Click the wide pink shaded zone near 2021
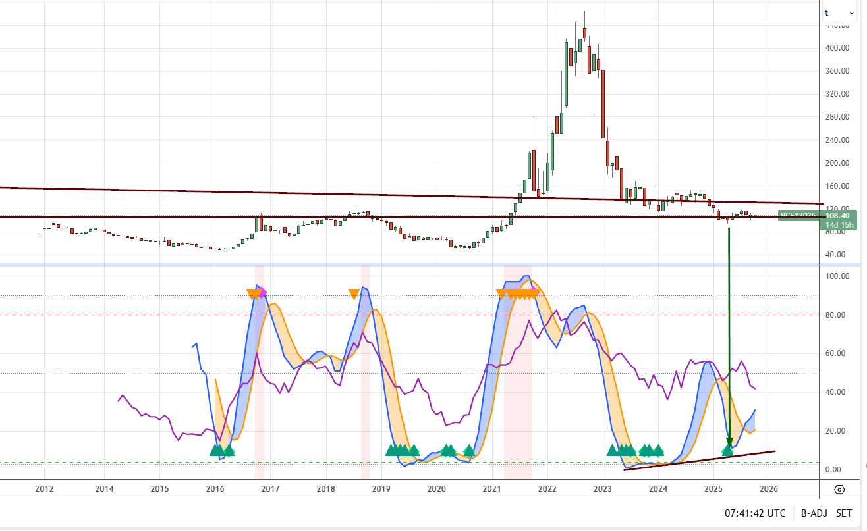This screenshot has height=531, width=867. (517, 395)
